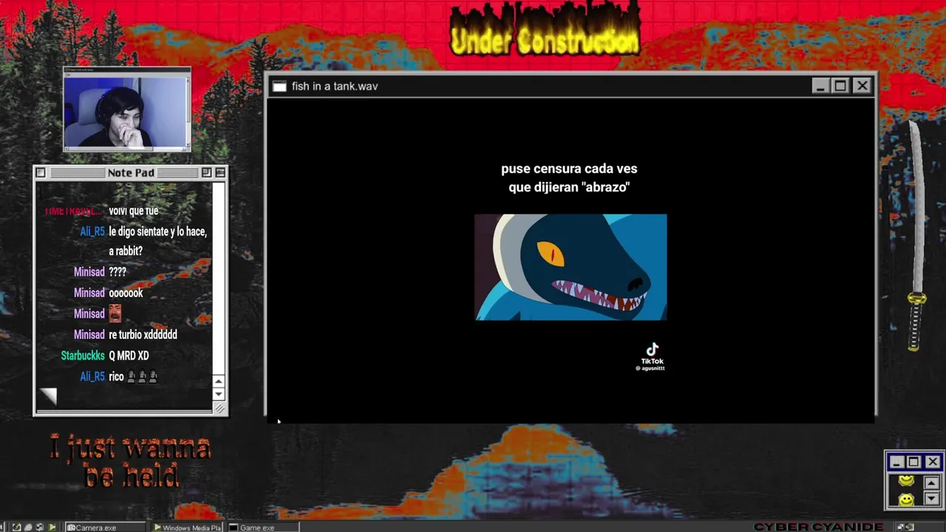Click the camera window's vertical scrollbar
Viewport: 946px width, 532px height.
point(188,112)
